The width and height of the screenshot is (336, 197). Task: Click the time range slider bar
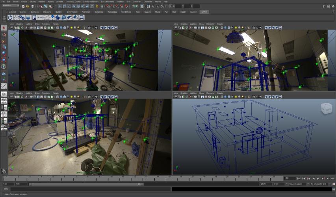(87, 184)
